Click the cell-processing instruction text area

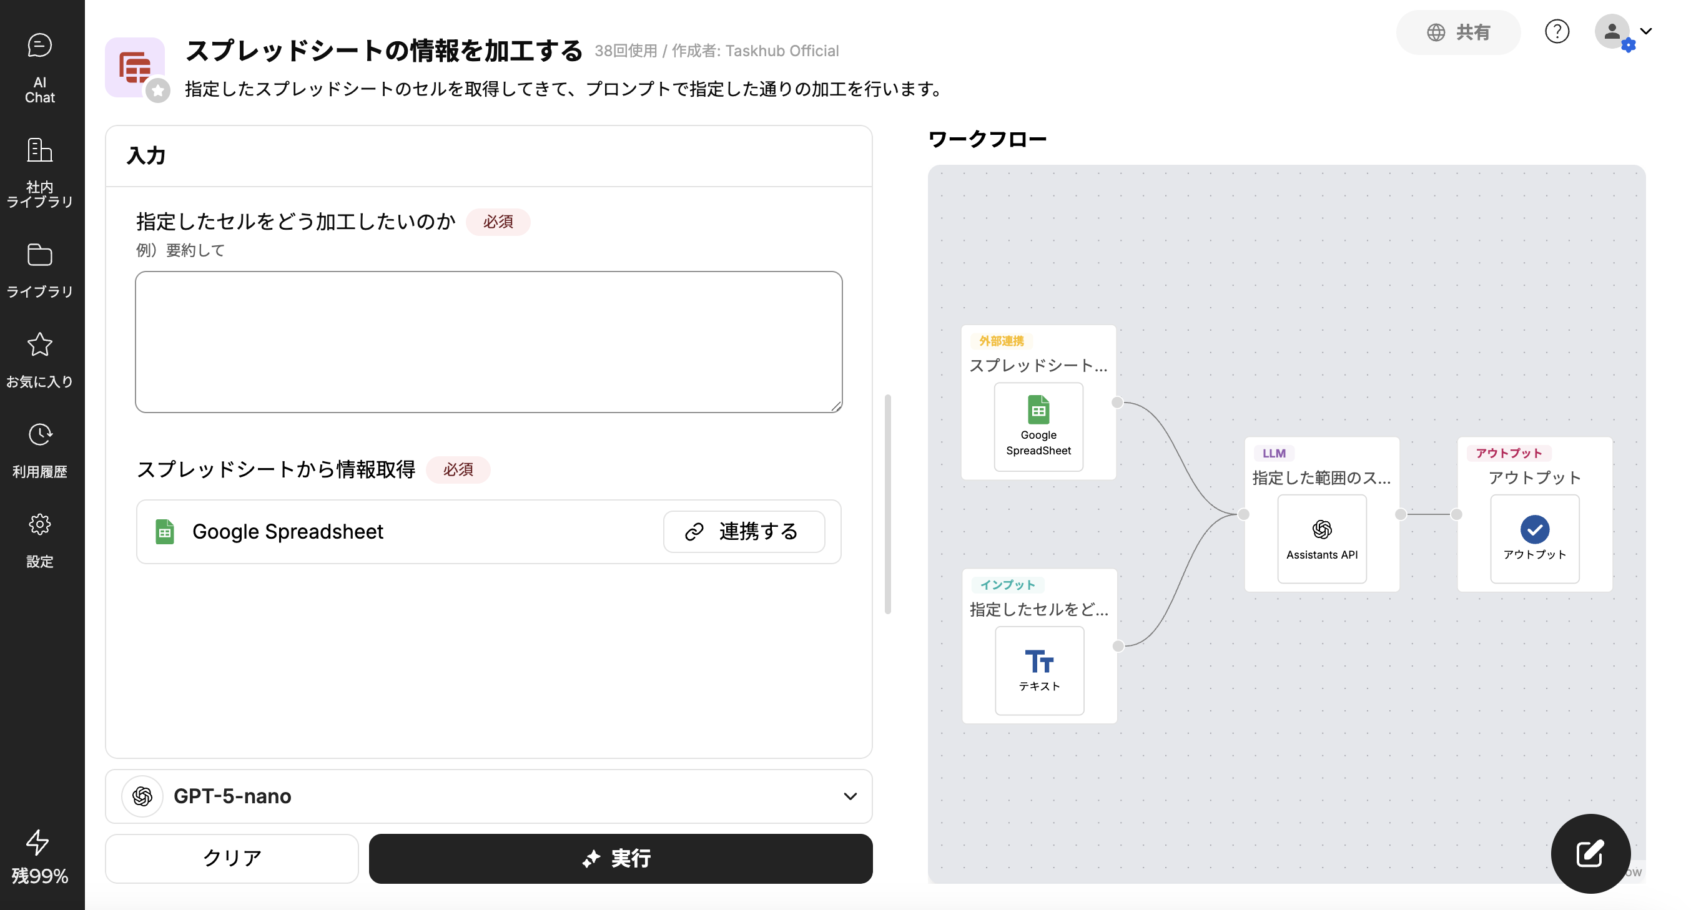(488, 341)
